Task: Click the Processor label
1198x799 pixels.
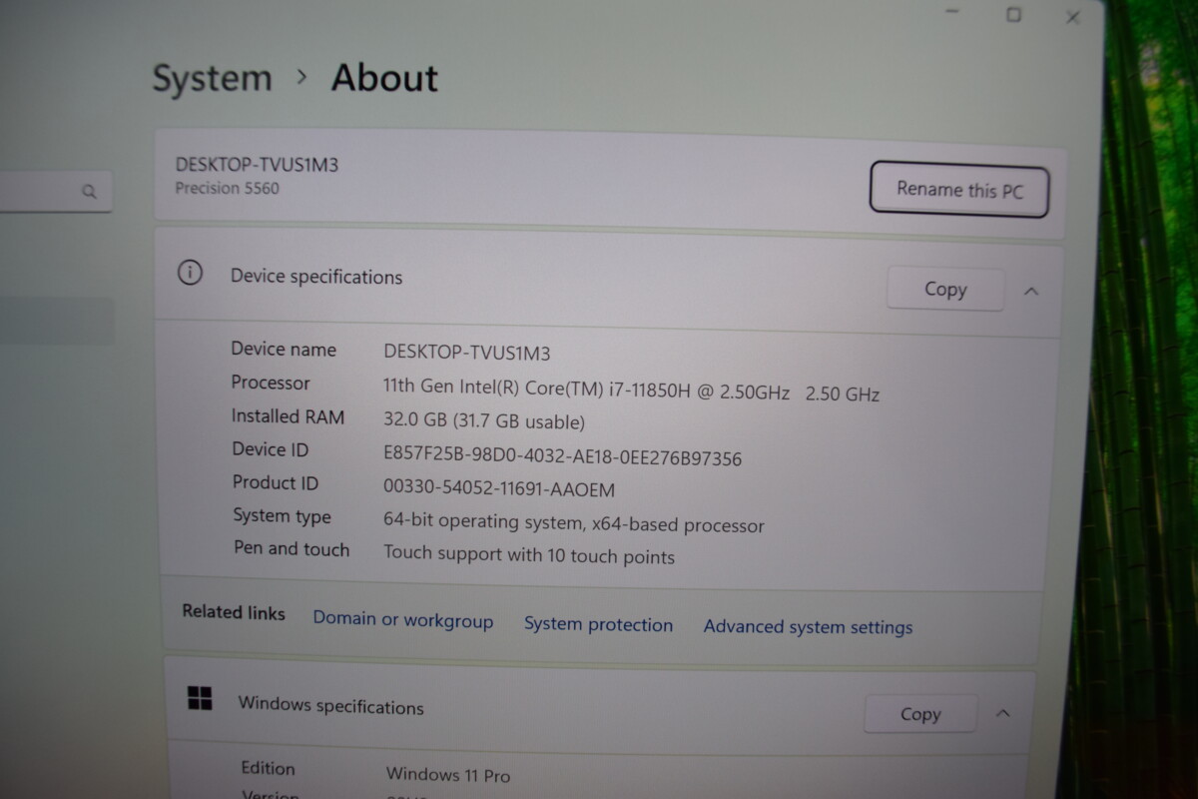Action: [x=271, y=383]
